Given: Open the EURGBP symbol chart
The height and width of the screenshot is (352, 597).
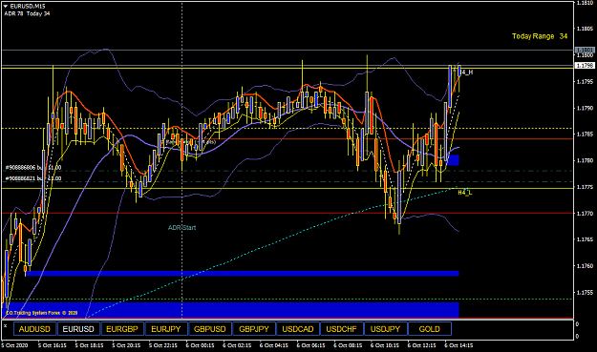Looking at the screenshot, I should 122,329.
